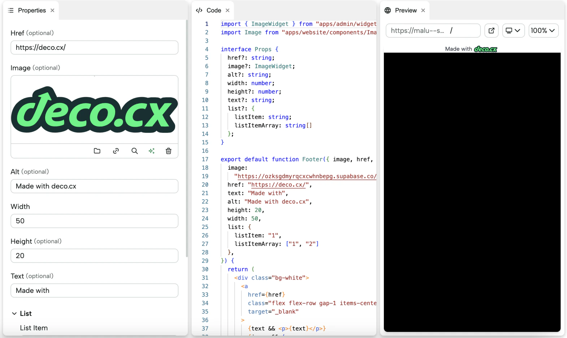
Task: Click line number 1 in the gutter
Action: 207,24
